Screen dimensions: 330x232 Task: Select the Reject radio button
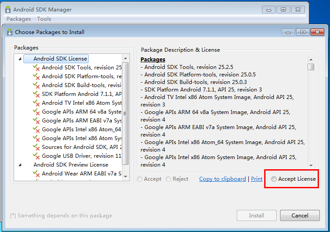click(169, 179)
